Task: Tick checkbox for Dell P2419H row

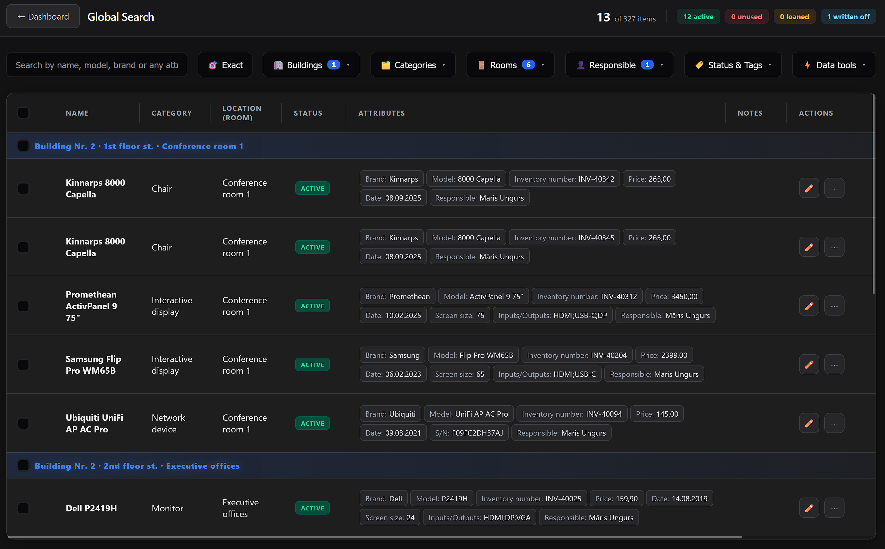Action: (x=23, y=508)
